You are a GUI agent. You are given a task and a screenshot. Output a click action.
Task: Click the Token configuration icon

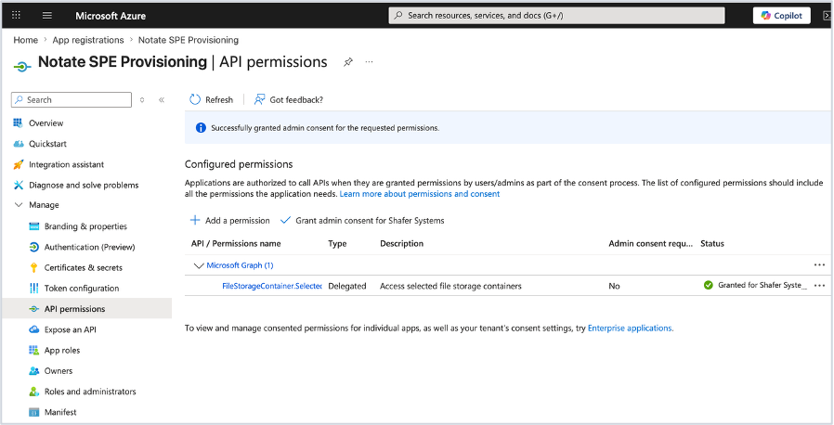[34, 289]
